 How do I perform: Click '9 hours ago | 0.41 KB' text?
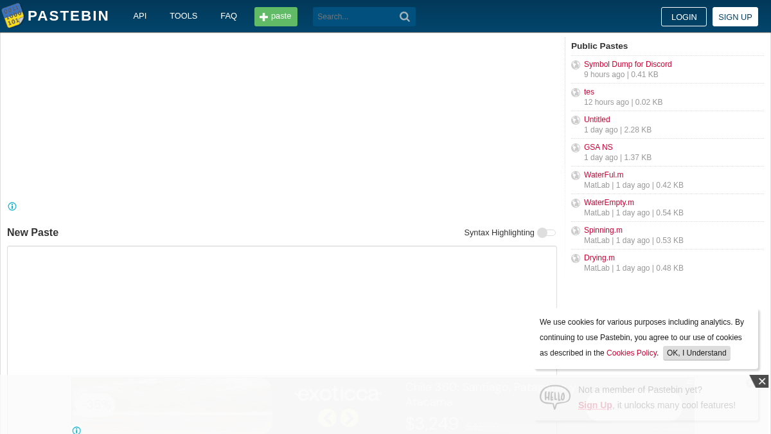621,75
